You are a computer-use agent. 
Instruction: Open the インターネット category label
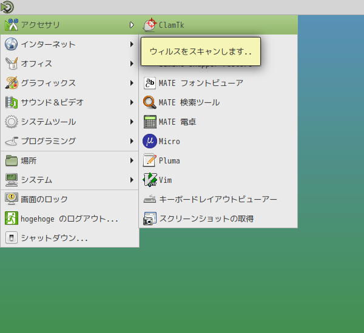click(49, 44)
